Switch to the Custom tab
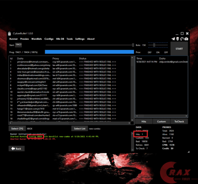Image resolution: width=198 pixels, height=184 pixels. pos(161,121)
